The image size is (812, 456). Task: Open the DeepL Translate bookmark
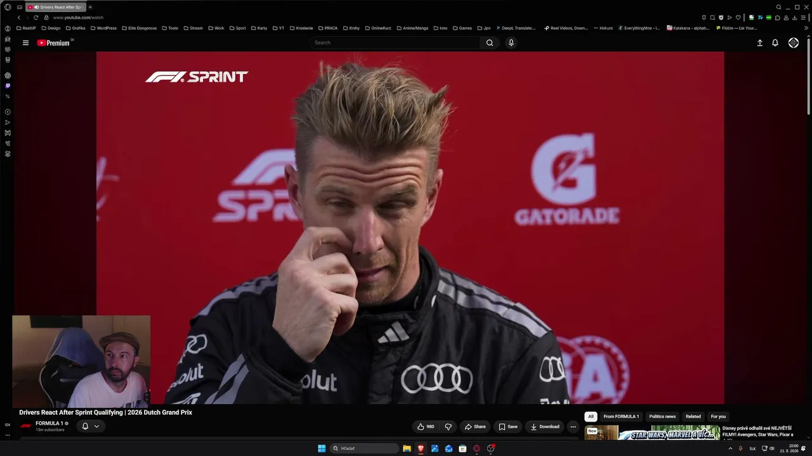(516, 28)
